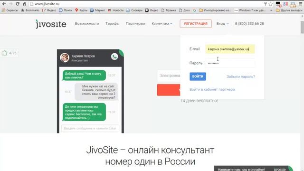Click the orange extension icon in toolbar
304x171 pixels.
(293, 4)
